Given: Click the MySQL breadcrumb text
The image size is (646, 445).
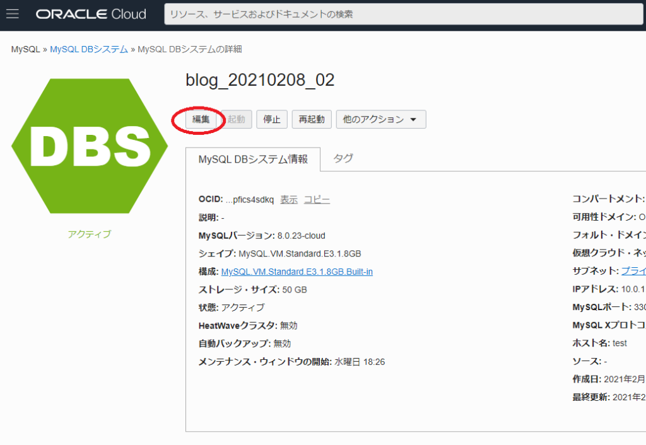Looking at the screenshot, I should (25, 49).
